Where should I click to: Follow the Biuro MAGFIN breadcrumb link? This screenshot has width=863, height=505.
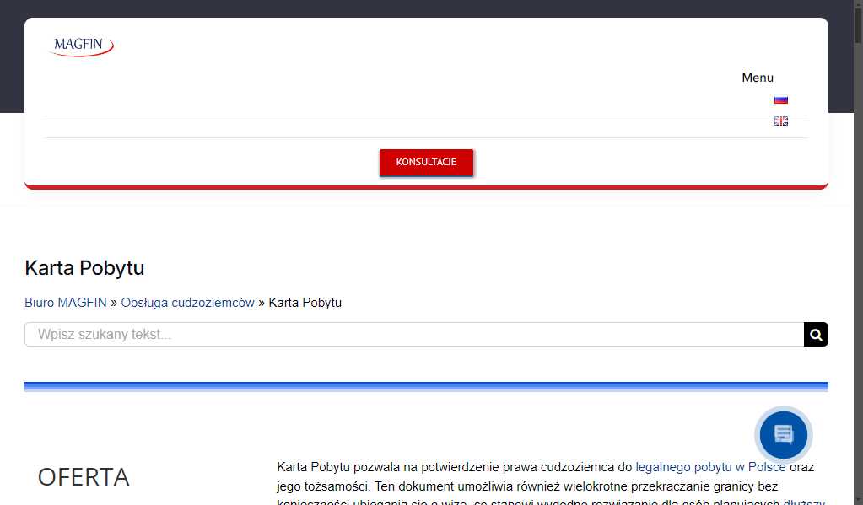point(66,302)
